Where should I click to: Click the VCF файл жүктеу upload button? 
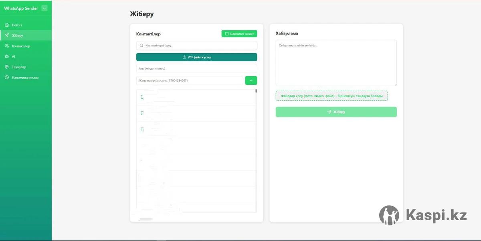(196, 57)
